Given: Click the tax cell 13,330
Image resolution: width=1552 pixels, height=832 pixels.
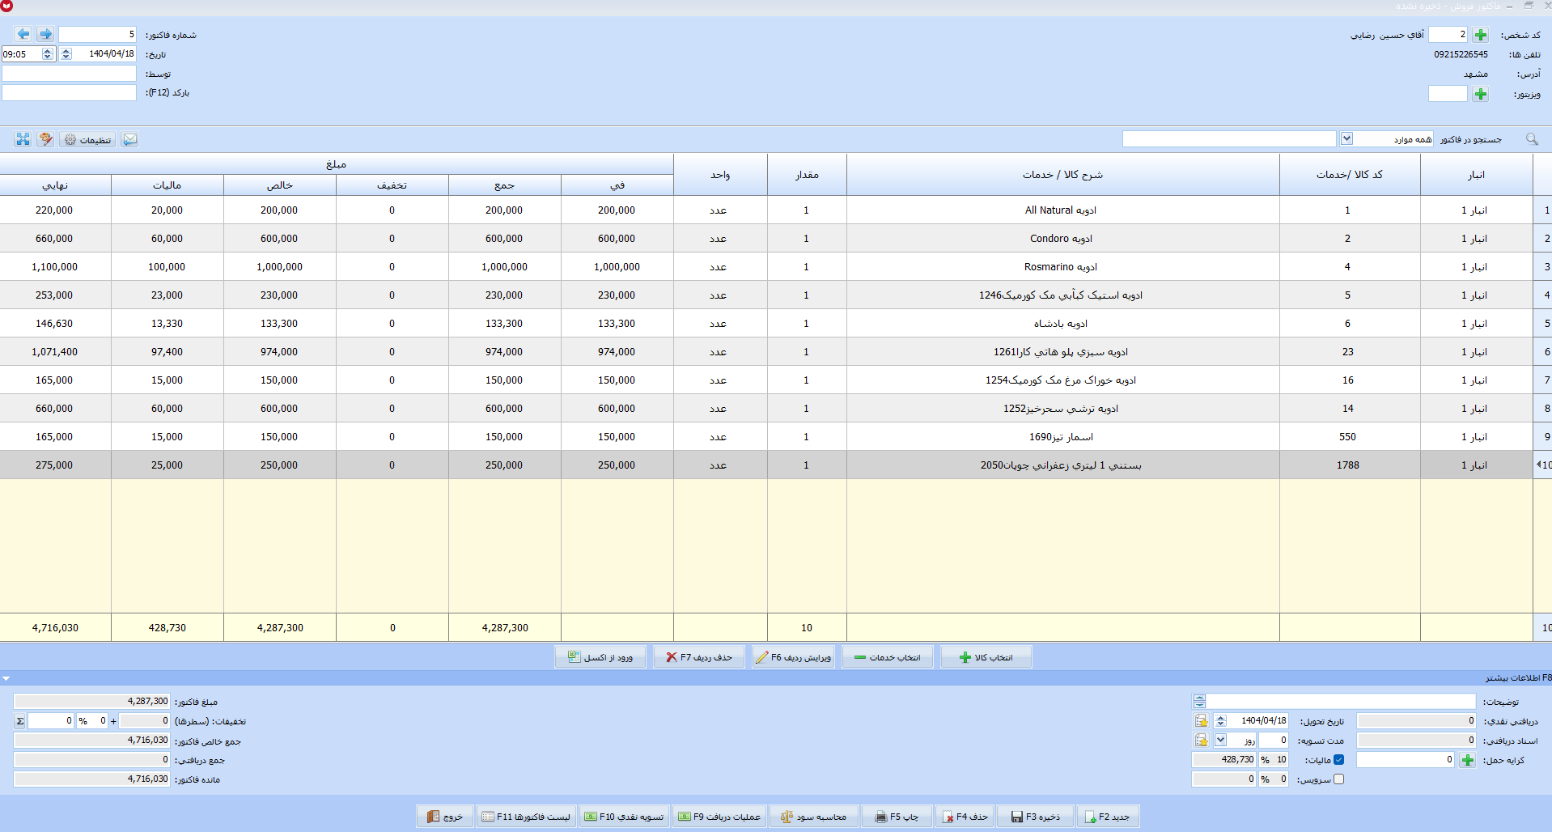Looking at the screenshot, I should [167, 324].
